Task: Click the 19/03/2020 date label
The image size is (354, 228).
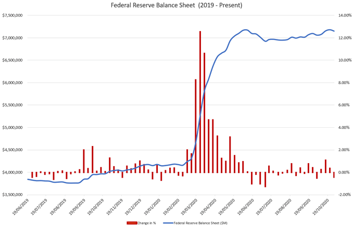Action: click(x=189, y=207)
